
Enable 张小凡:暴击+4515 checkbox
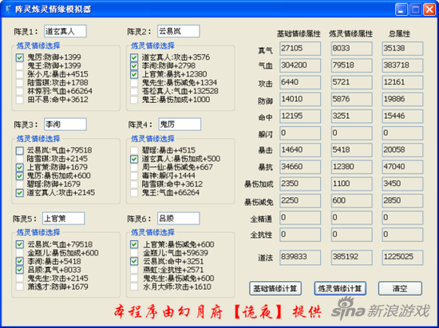click(x=20, y=74)
